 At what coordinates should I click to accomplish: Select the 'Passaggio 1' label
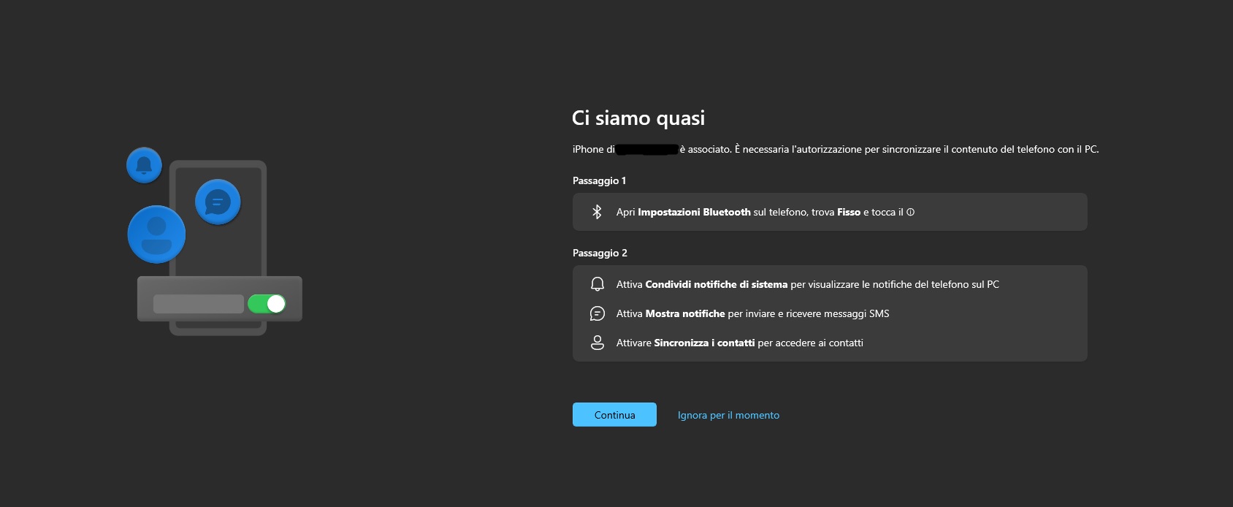(599, 180)
